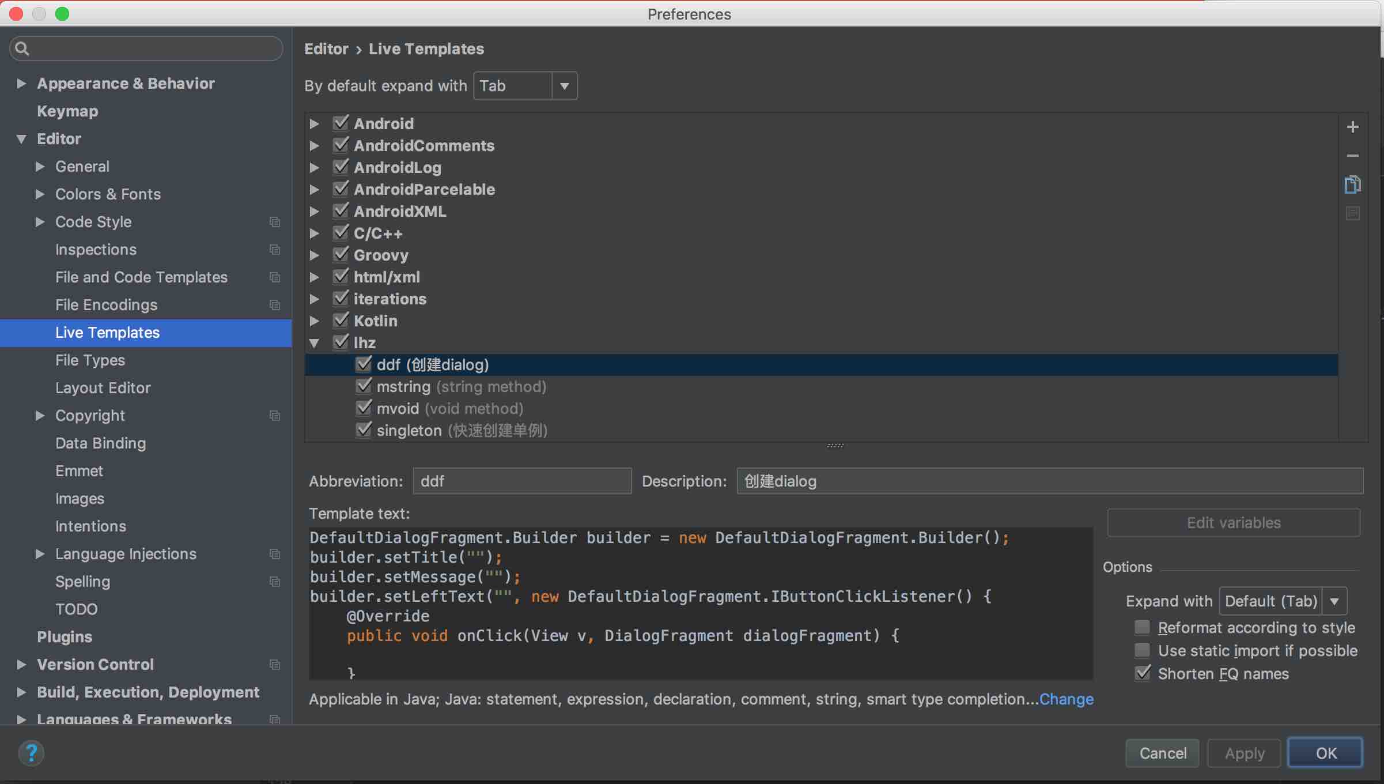Uncheck Shorten FQ names option
1384x784 pixels.
(x=1141, y=673)
